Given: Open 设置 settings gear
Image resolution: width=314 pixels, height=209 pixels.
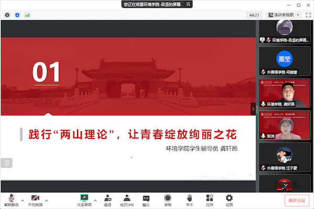Looking at the screenshot, I should point(229,200).
